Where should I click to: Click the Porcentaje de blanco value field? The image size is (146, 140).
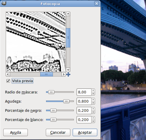pyautogui.click(x=84, y=119)
